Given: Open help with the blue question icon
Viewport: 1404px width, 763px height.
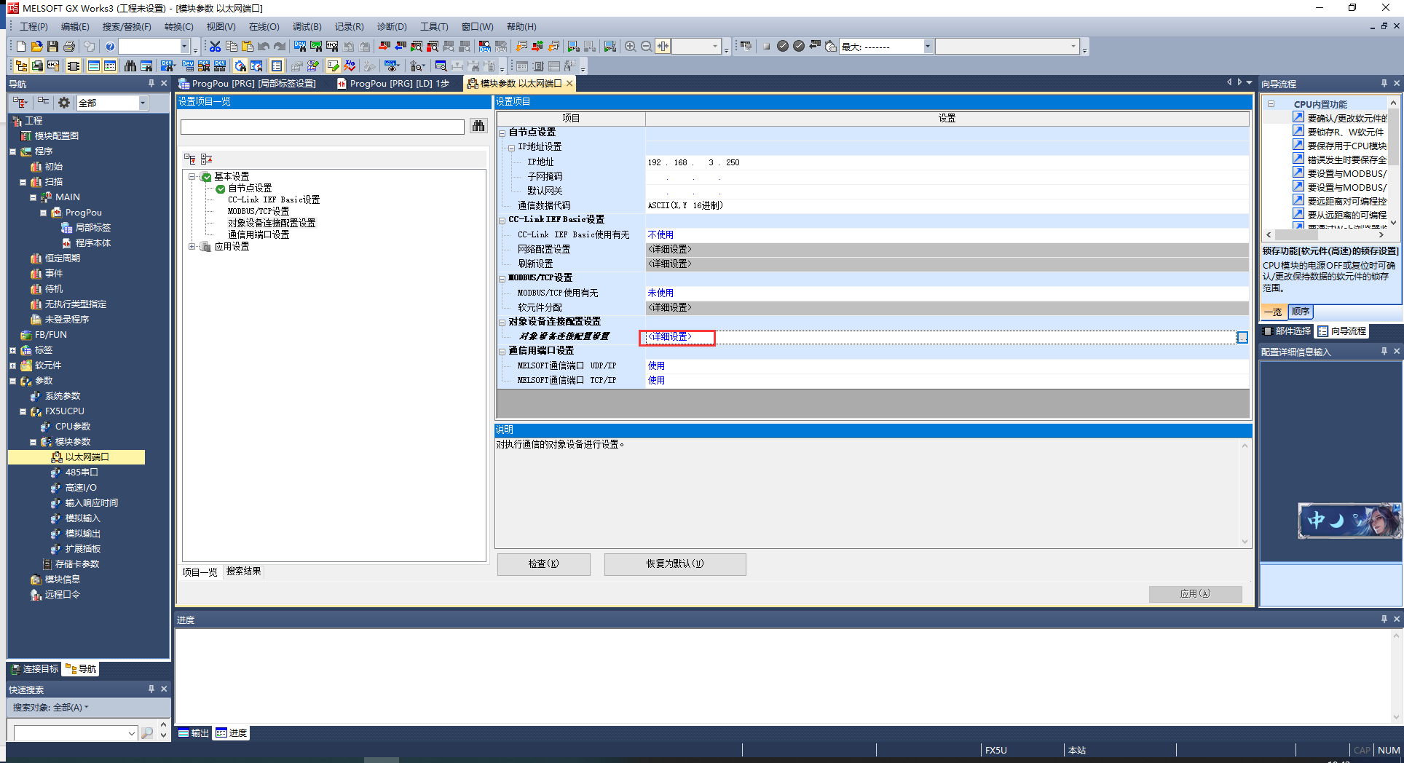Looking at the screenshot, I should (x=110, y=47).
